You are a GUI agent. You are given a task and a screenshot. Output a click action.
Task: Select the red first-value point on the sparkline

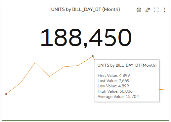(x=6, y=94)
